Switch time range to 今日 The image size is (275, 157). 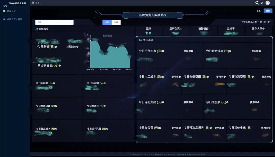pos(107,22)
